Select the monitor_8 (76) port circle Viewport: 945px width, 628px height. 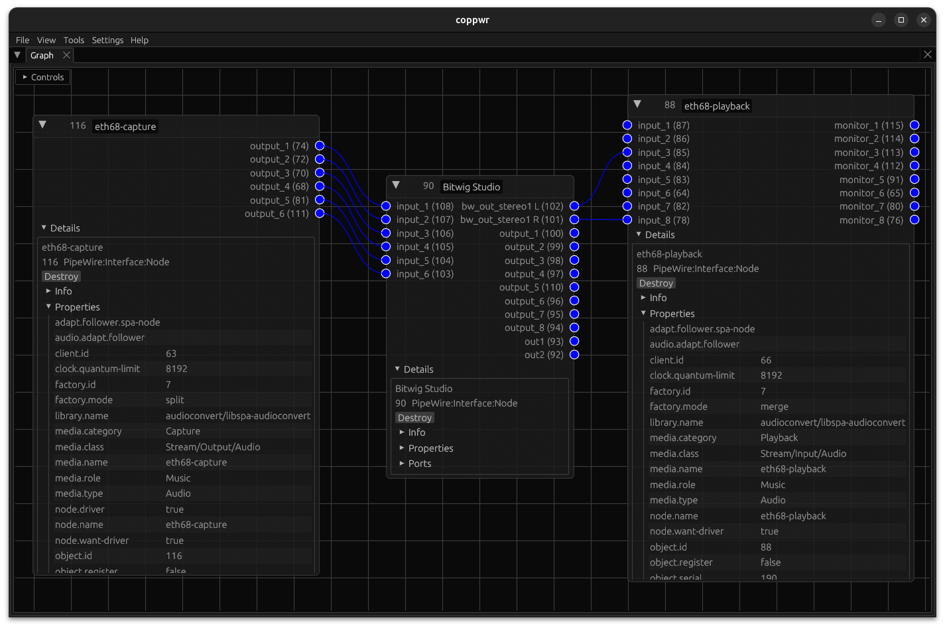point(914,220)
